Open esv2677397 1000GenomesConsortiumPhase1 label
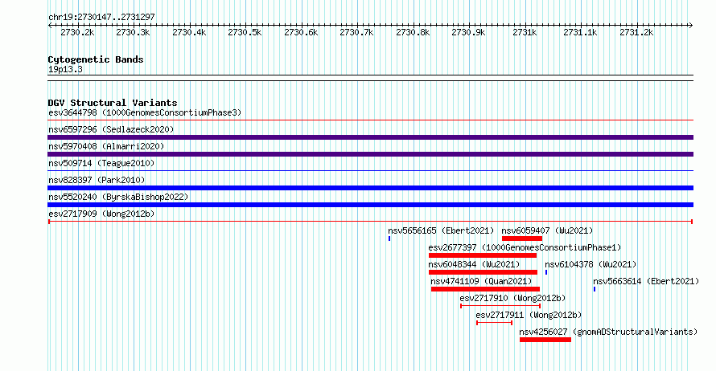The width and height of the screenshot is (716, 371). 525,247
